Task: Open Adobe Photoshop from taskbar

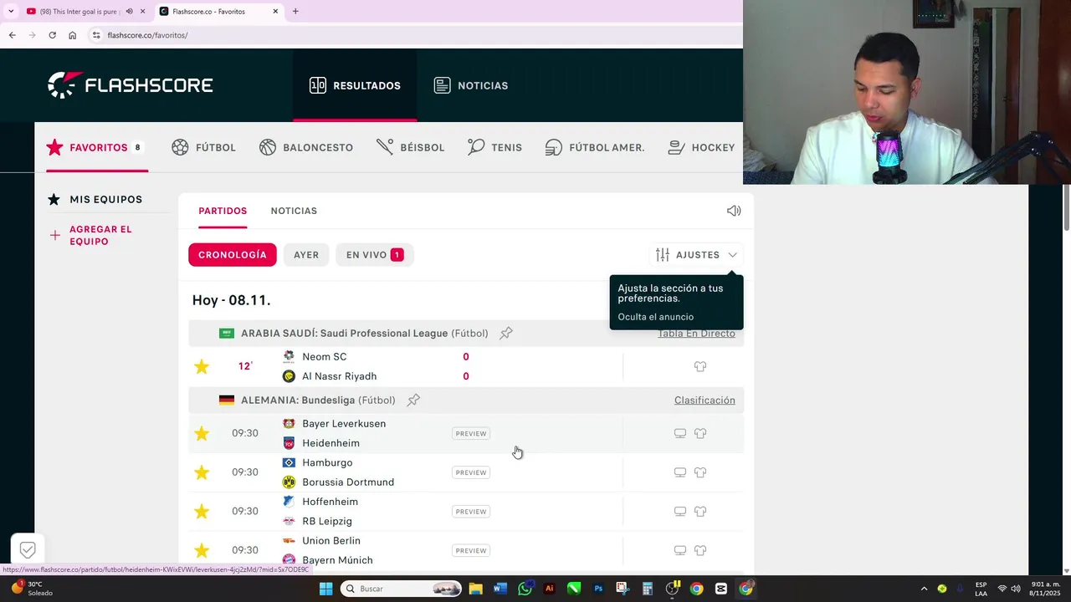Action: point(598,589)
